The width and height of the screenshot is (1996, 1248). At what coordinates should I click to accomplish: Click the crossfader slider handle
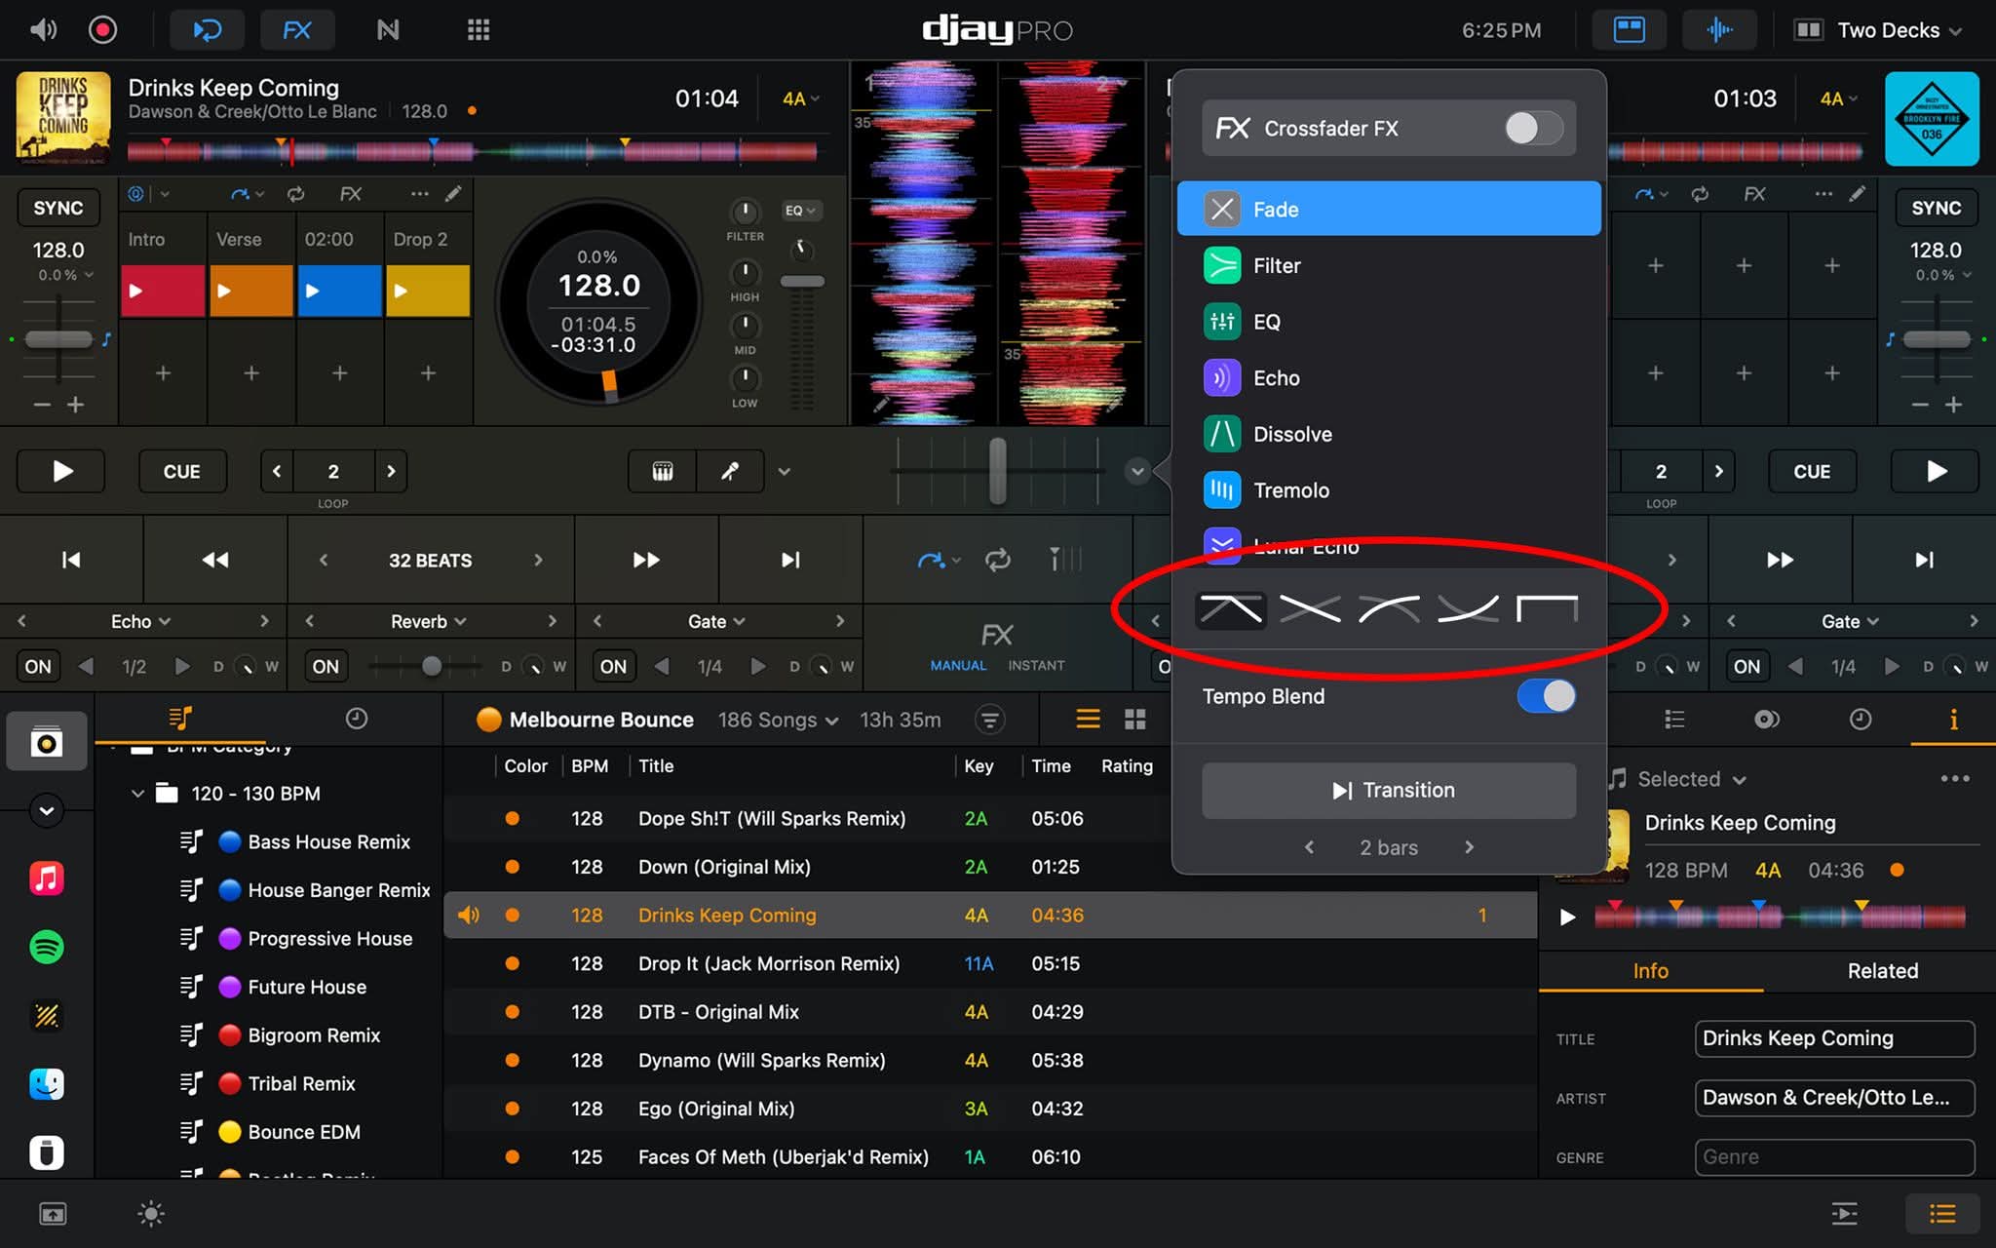pyautogui.click(x=998, y=472)
